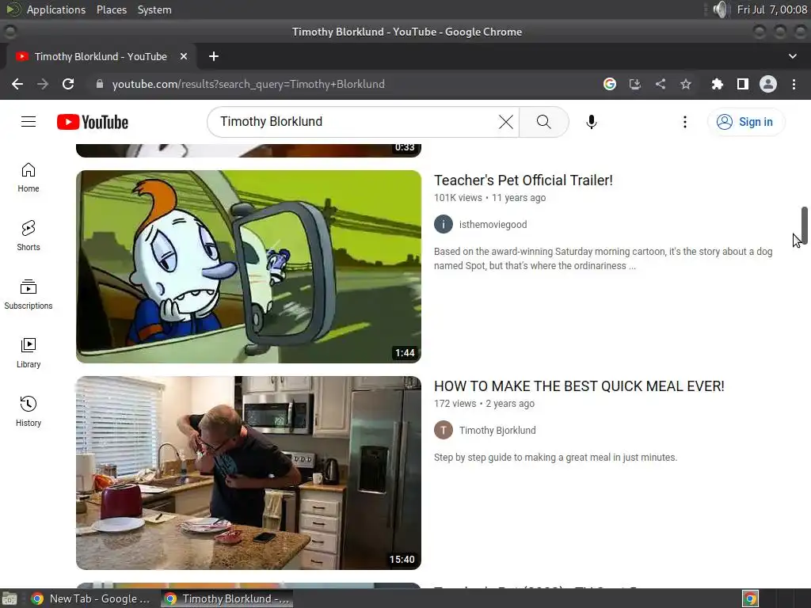Click the Chrome icon in the bottom-right tray
The height and width of the screenshot is (608, 811).
coord(750,598)
